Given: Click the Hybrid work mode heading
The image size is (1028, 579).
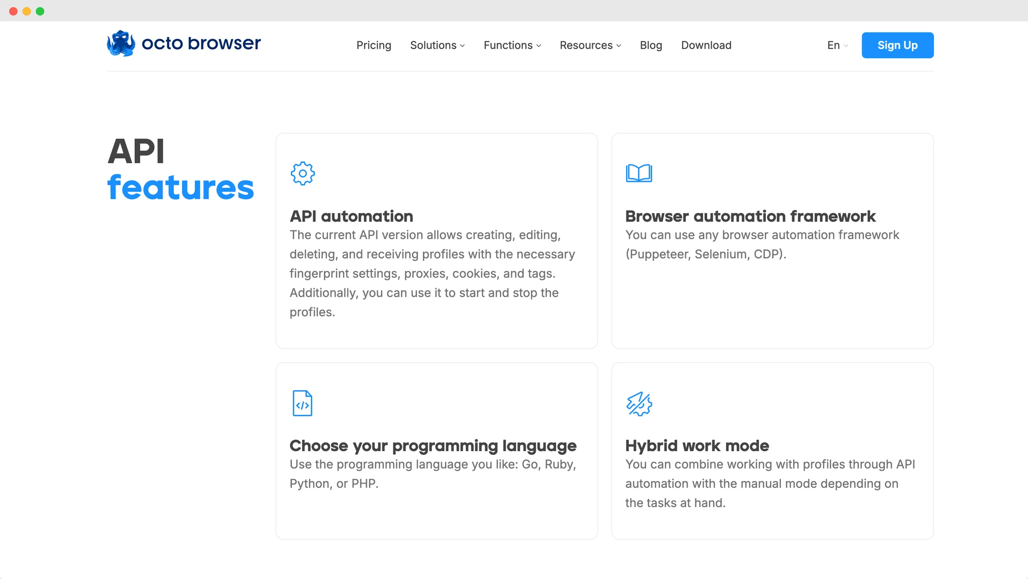Looking at the screenshot, I should point(697,446).
